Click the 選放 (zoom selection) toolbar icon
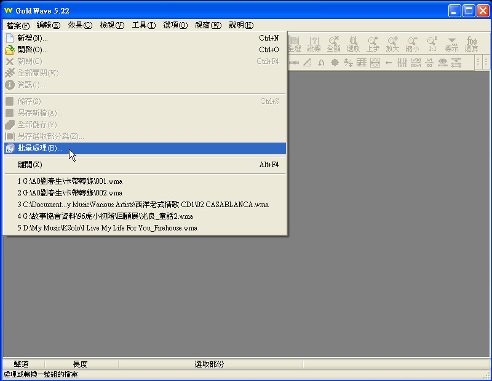This screenshot has height=381, width=492. coord(353,43)
